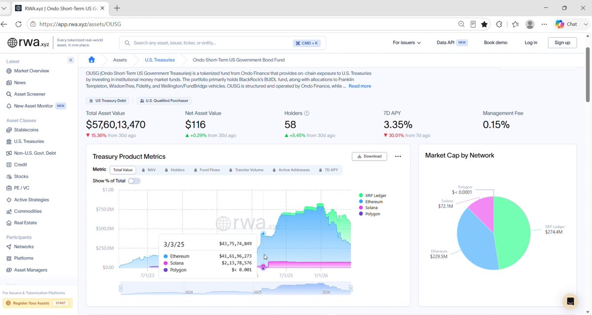Go to U.S. Treasuries breadcrumb
Viewport: 592px width, 315px height.
160,60
